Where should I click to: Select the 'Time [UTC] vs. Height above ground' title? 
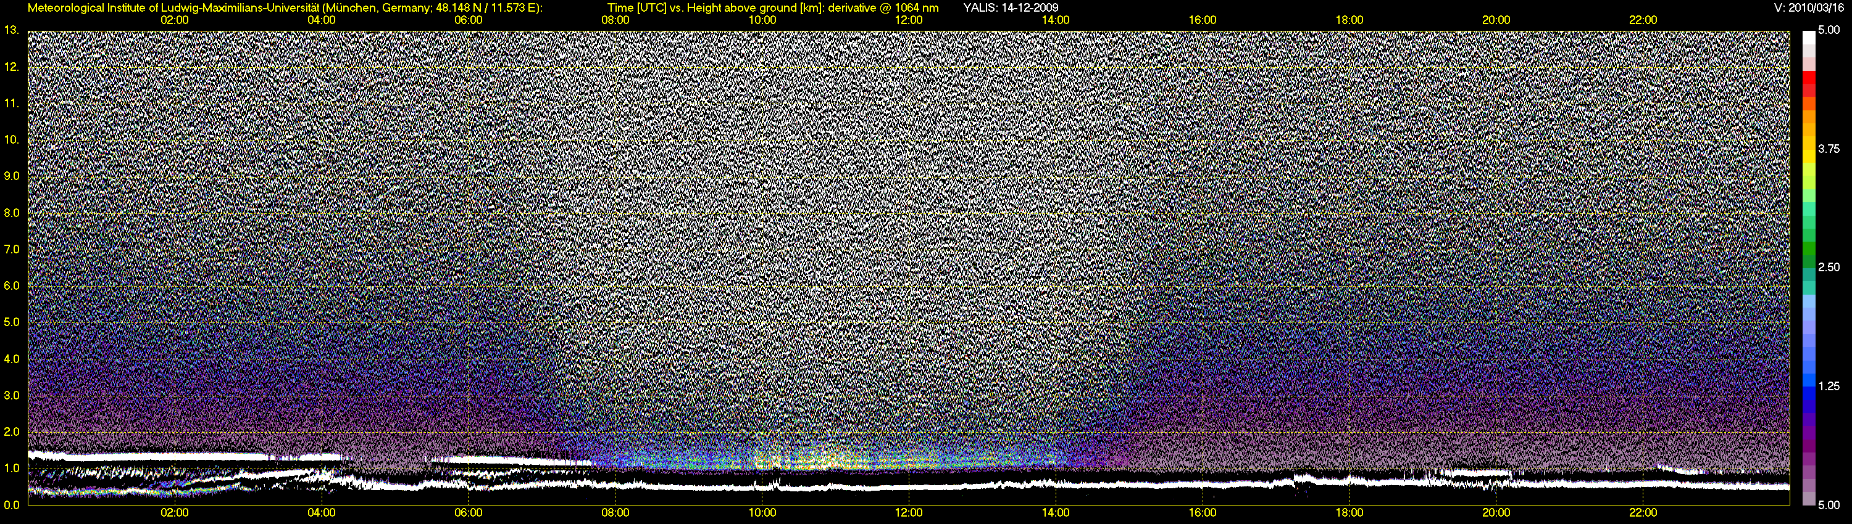[773, 8]
